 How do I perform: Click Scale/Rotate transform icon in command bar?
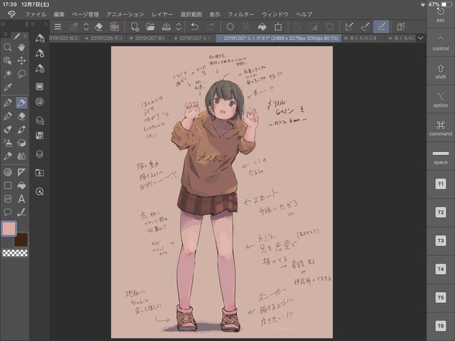click(278, 27)
